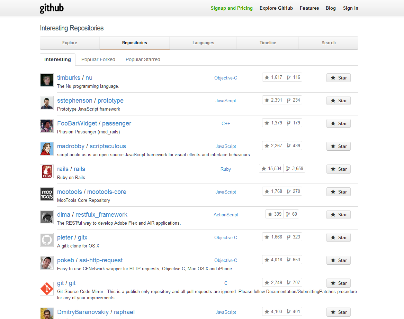The image size is (404, 319).
Task: View fork count 179 for passenger
Action: pyautogui.click(x=293, y=123)
